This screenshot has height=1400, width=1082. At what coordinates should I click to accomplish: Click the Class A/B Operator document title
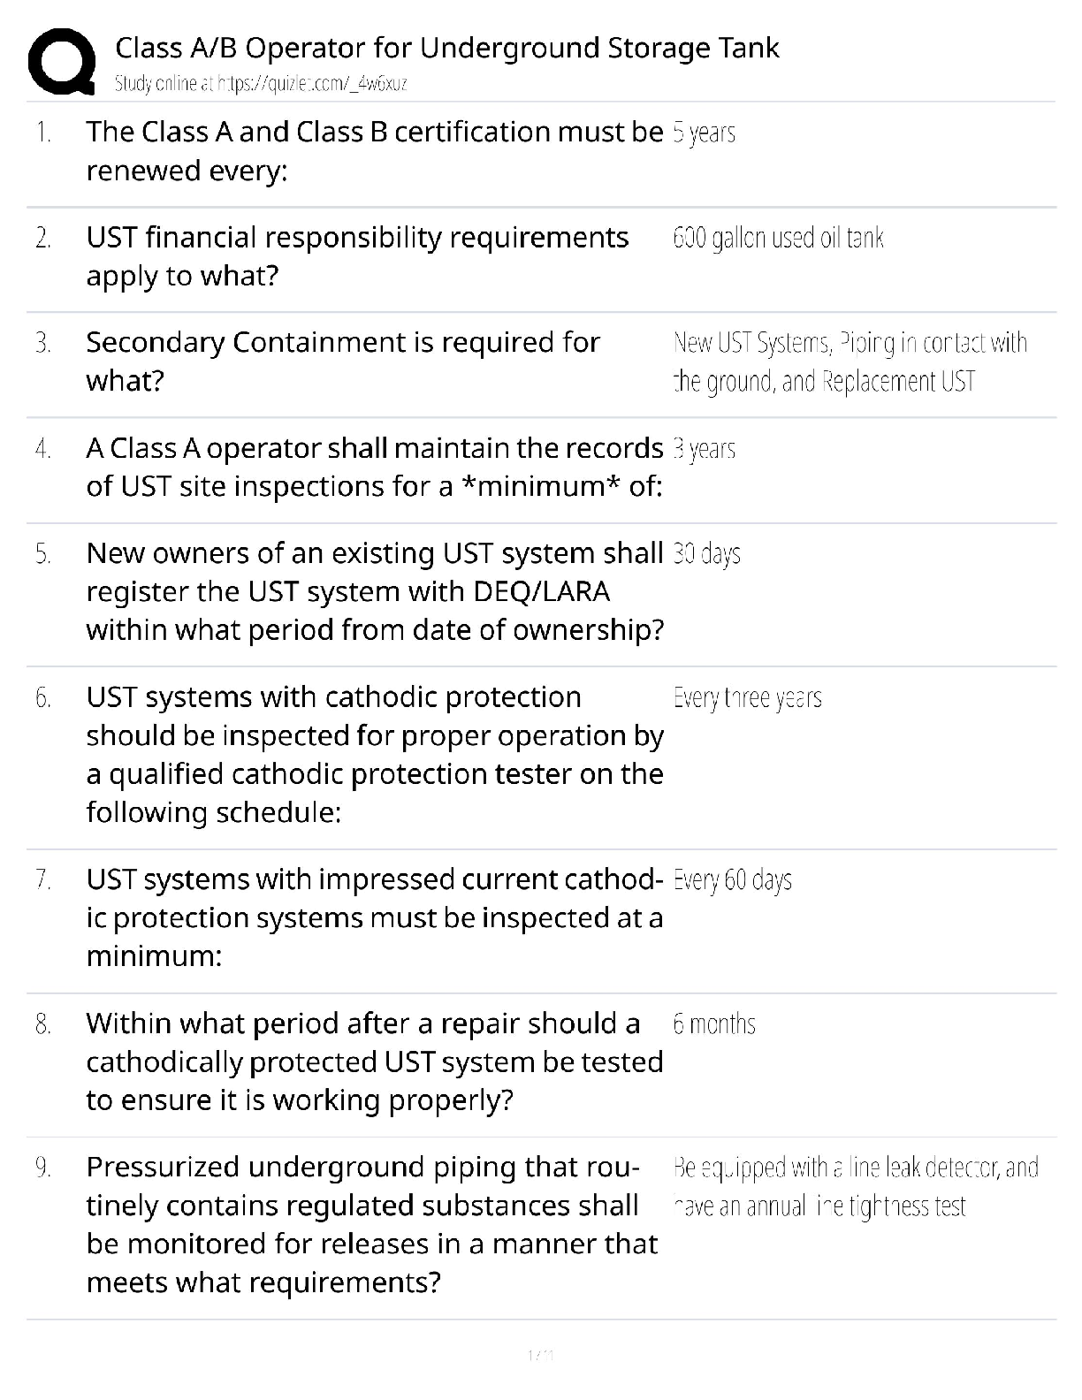point(446,48)
